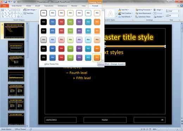Select Intense Effect Orange Accent 6 style

(x=97, y=57)
